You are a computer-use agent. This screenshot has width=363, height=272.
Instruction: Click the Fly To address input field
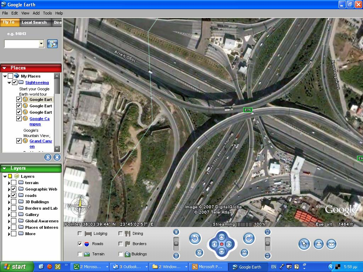(22, 44)
